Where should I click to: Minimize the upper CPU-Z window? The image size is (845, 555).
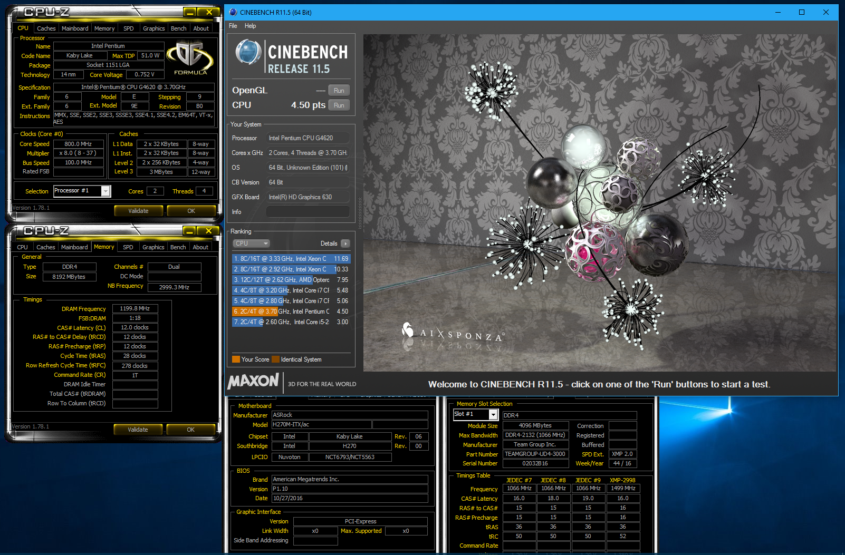[190, 12]
